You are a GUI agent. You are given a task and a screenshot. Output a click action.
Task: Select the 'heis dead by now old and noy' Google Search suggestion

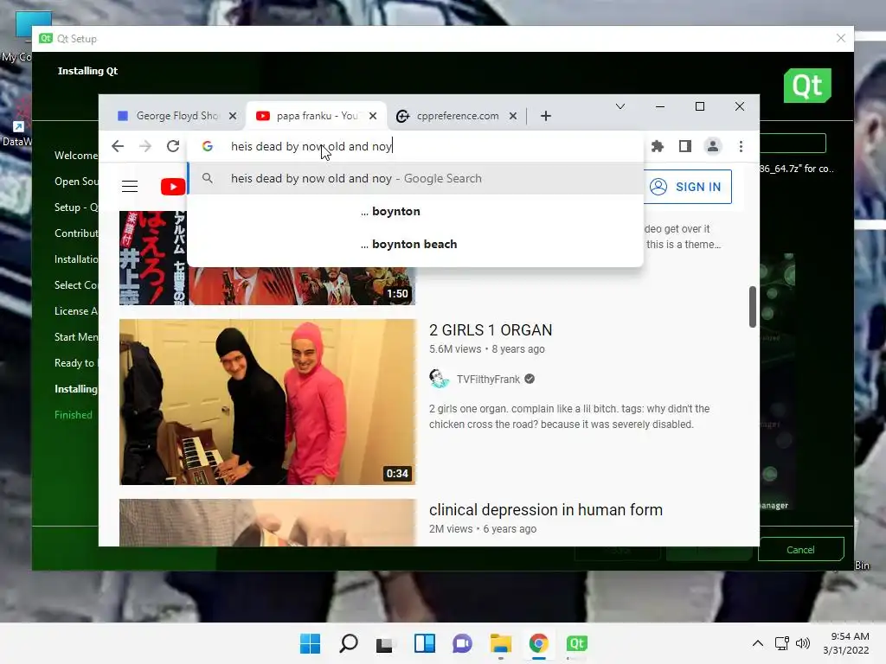[414, 178]
